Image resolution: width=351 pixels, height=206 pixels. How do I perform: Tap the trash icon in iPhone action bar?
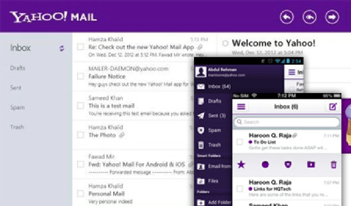334,165
